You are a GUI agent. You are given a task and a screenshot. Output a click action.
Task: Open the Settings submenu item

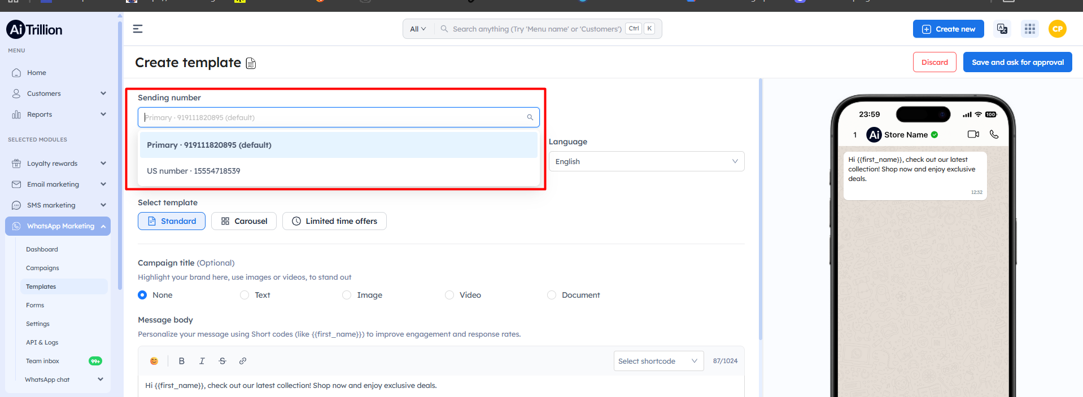click(38, 324)
